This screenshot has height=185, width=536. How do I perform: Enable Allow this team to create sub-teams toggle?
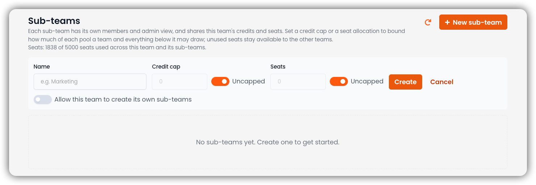tap(43, 99)
